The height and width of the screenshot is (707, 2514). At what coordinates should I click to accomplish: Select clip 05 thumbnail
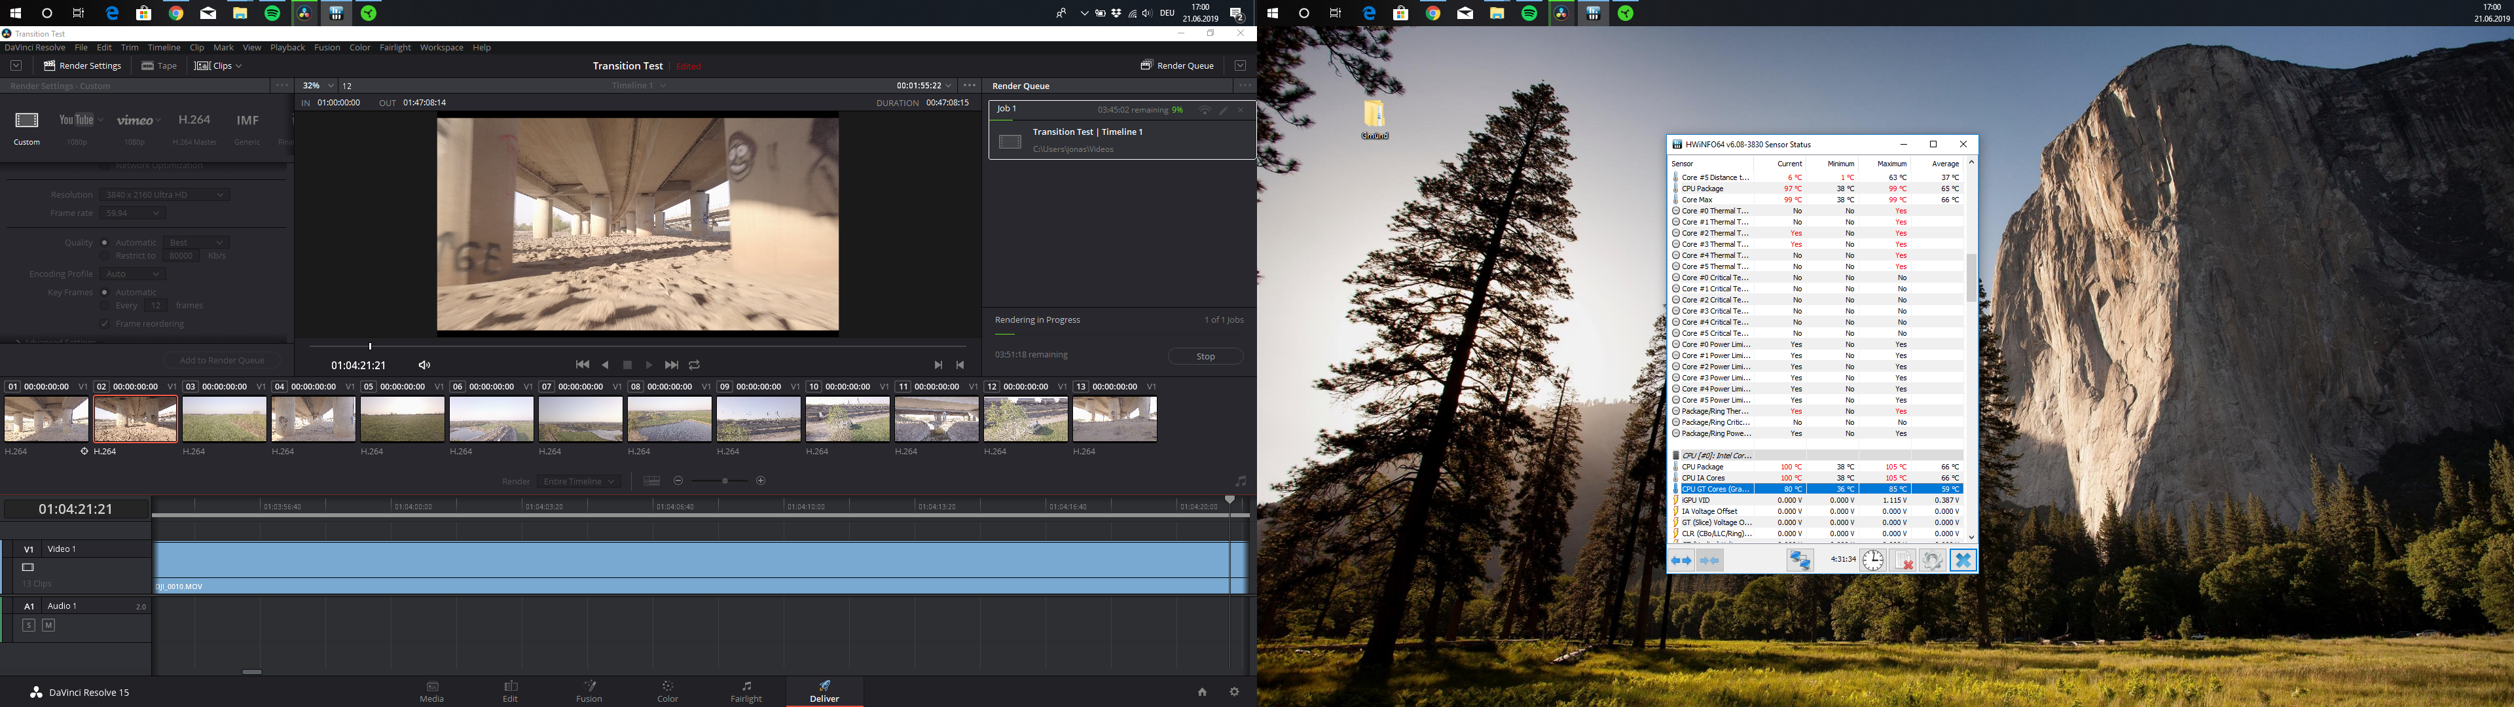pos(402,419)
